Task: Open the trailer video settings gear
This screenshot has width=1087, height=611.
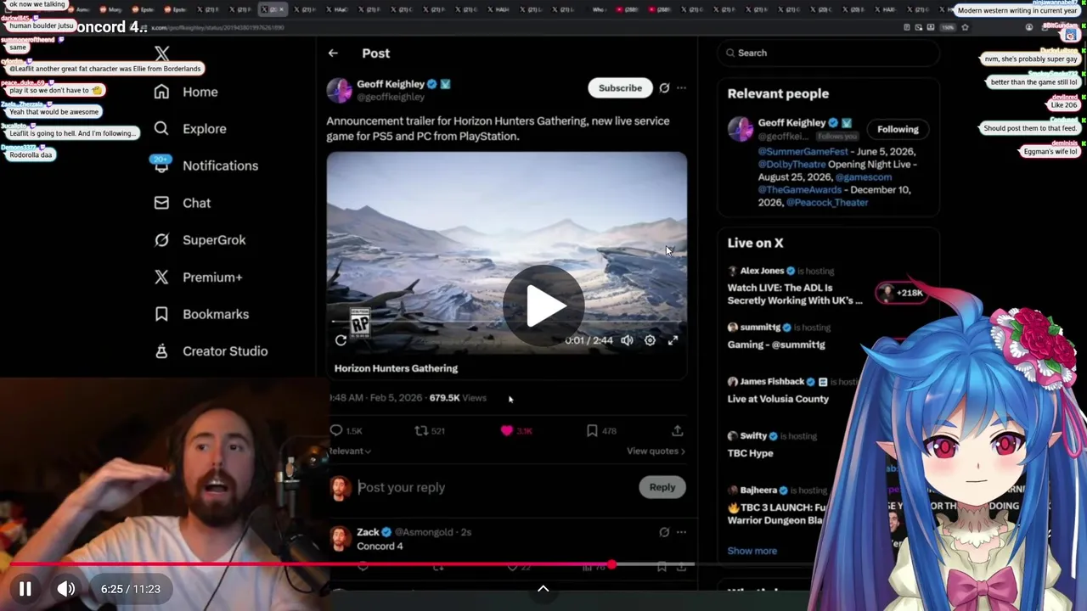Action: (x=650, y=340)
